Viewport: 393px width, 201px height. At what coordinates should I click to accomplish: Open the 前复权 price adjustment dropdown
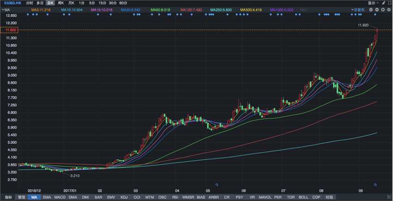point(358,10)
